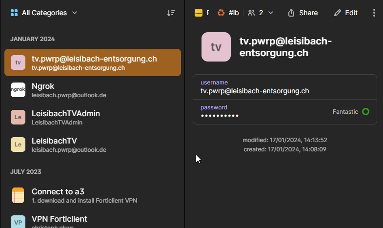Click the LeisibachTV yellow Le icon

tap(18, 145)
